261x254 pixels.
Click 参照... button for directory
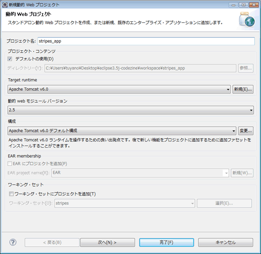pos(246,68)
